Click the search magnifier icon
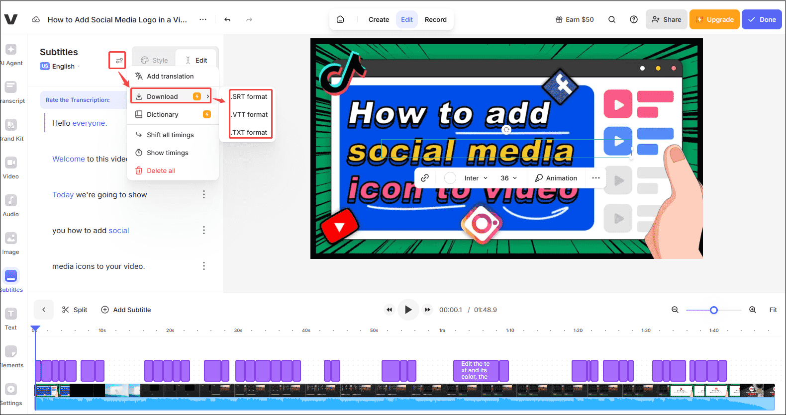The height and width of the screenshot is (415, 786). 612,20
